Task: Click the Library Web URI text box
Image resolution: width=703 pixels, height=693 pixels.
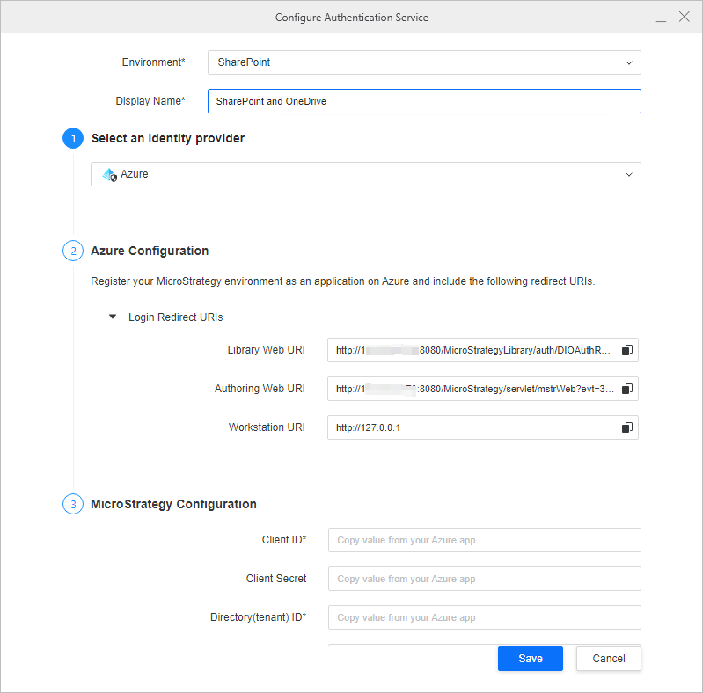Action: point(472,350)
